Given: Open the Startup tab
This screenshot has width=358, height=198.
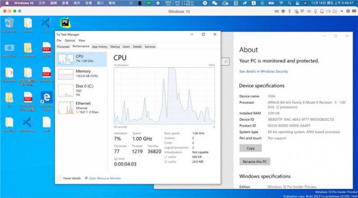Looking at the screenshot, I should click(x=115, y=47).
